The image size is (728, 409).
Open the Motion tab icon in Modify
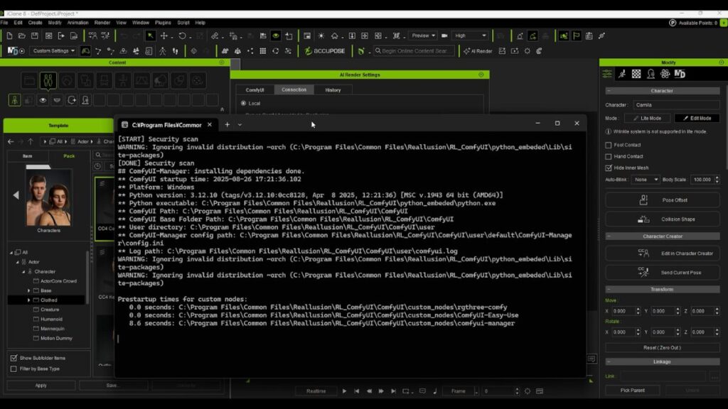point(621,74)
